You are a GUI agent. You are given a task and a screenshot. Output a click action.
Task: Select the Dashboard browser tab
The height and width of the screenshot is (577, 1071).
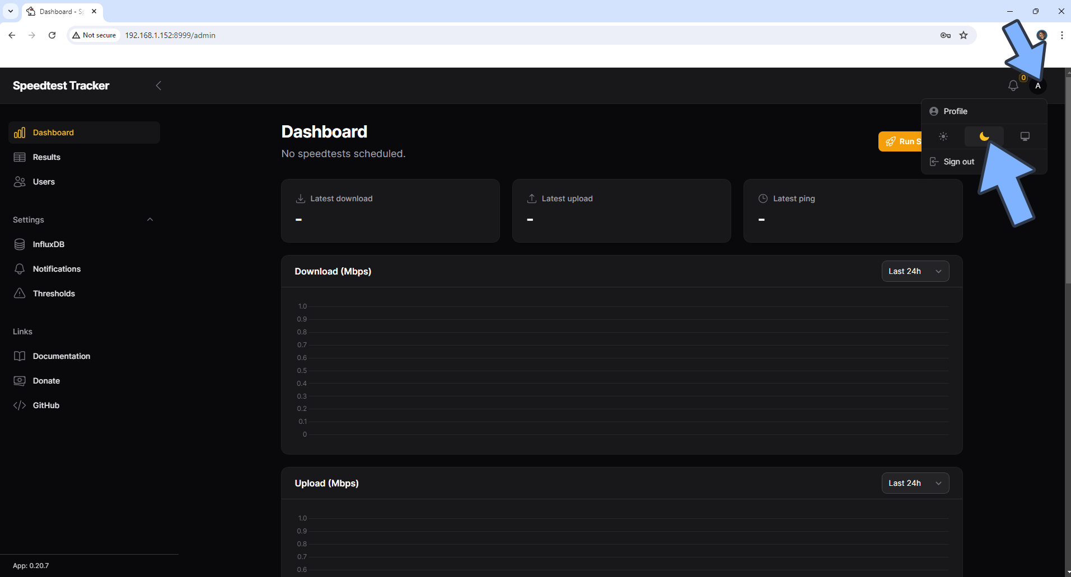pos(62,11)
